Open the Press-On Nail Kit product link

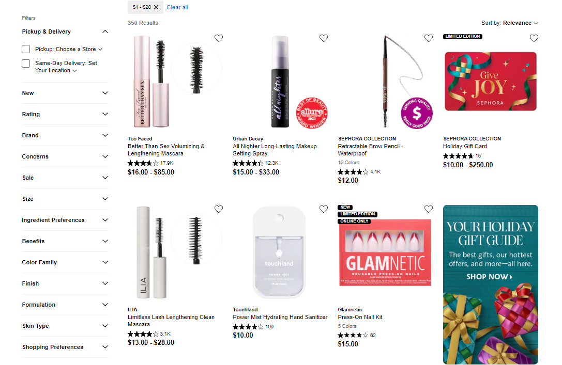click(x=360, y=317)
